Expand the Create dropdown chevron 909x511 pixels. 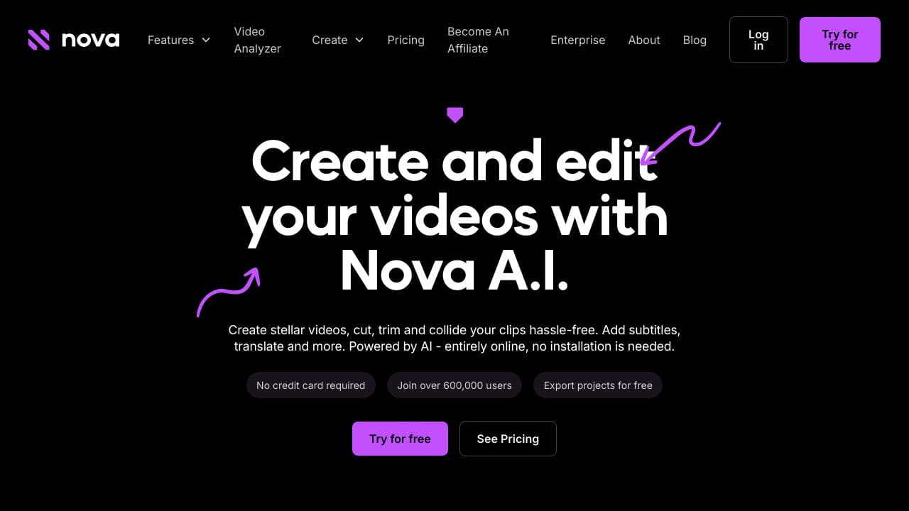pyautogui.click(x=359, y=40)
